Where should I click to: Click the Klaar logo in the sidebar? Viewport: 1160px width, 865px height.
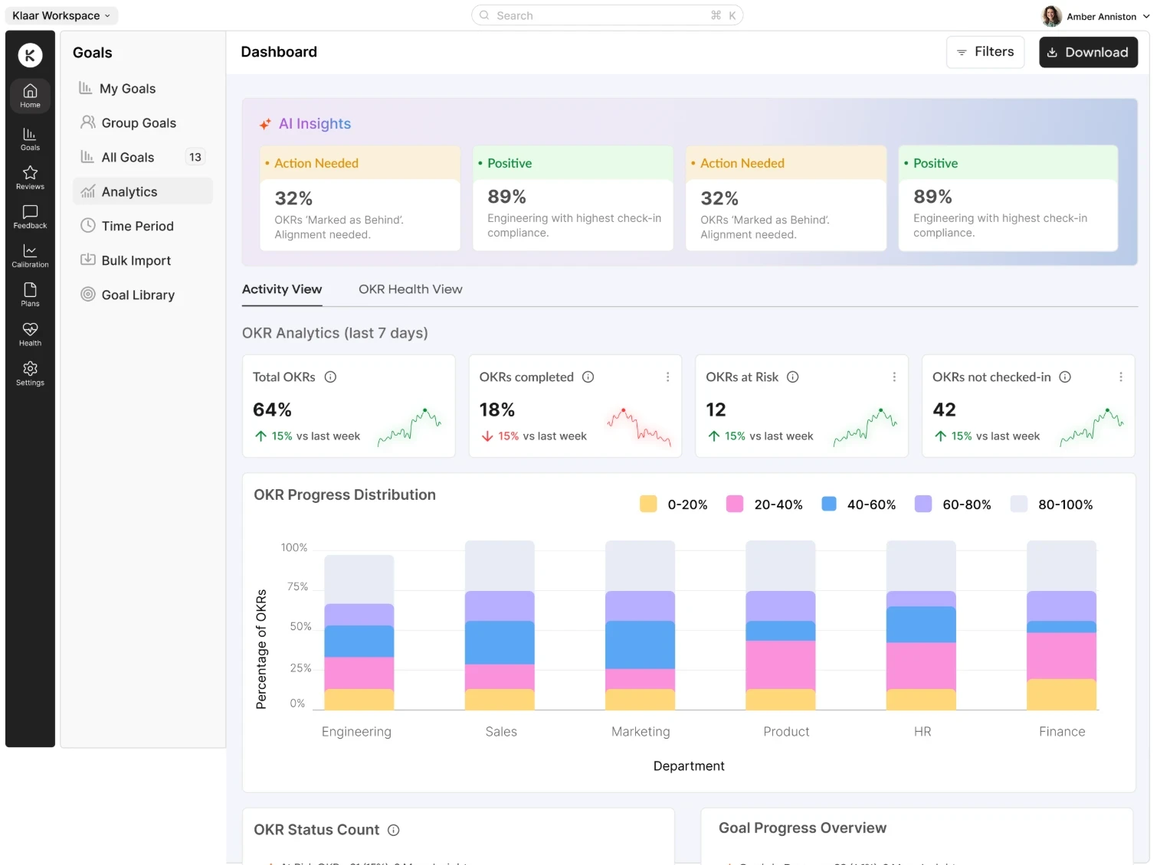[30, 55]
